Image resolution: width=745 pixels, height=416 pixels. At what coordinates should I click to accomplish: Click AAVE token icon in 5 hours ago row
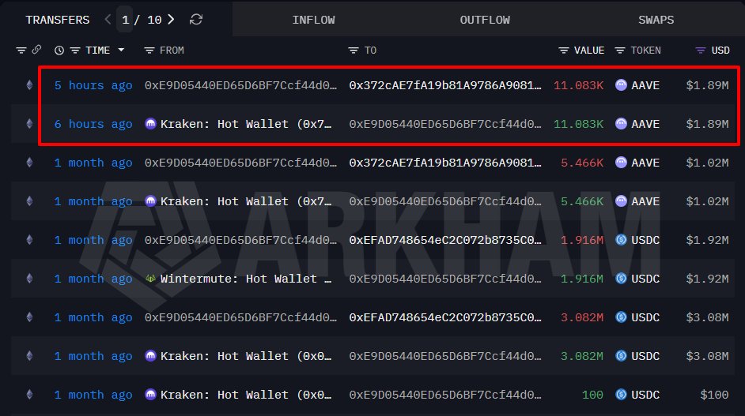click(621, 85)
